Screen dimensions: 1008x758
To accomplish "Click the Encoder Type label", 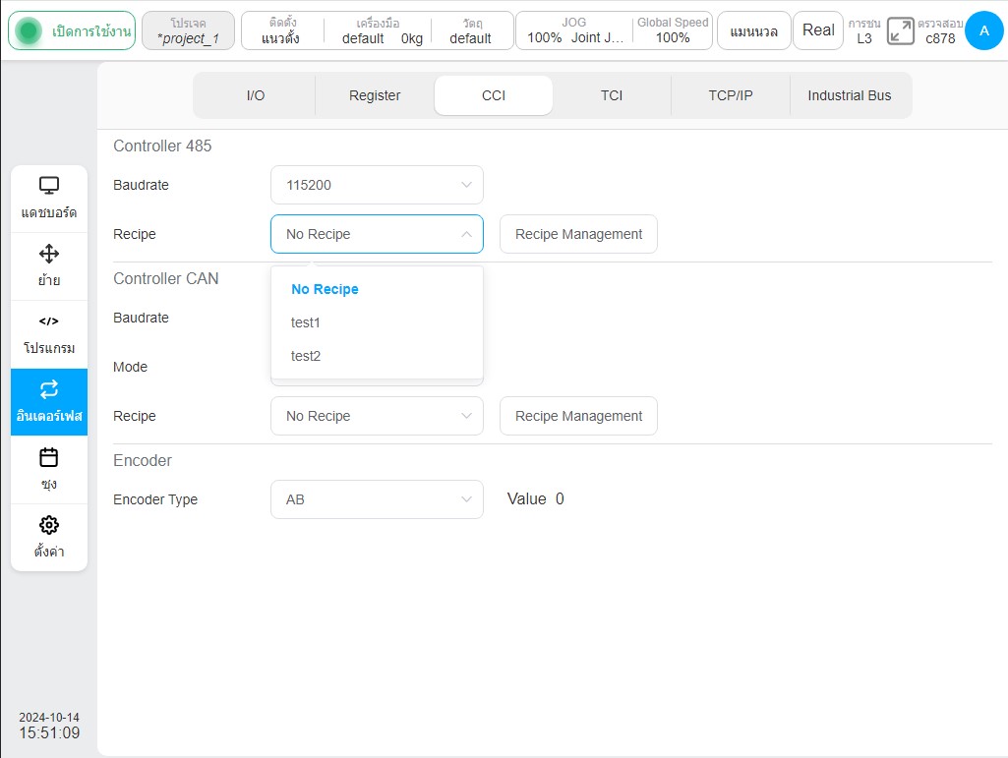I will [155, 499].
